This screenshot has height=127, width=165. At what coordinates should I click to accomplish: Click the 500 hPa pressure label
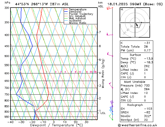point(7,56)
